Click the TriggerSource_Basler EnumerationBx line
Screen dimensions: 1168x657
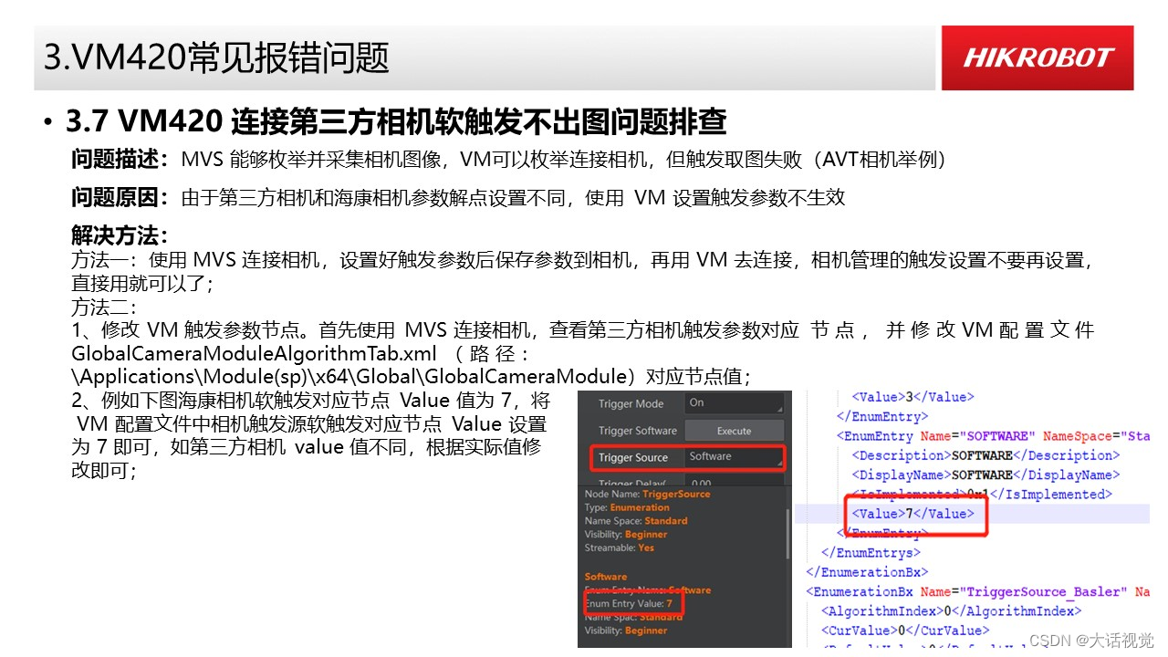(x=977, y=592)
